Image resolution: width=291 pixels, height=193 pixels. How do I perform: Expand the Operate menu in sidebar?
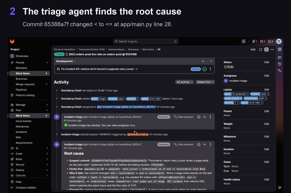coord(47,175)
